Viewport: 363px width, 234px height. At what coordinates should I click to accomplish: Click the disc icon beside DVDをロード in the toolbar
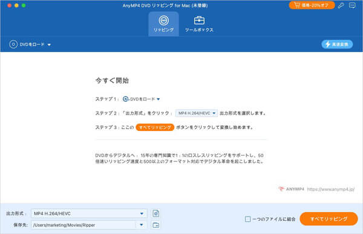pos(13,44)
